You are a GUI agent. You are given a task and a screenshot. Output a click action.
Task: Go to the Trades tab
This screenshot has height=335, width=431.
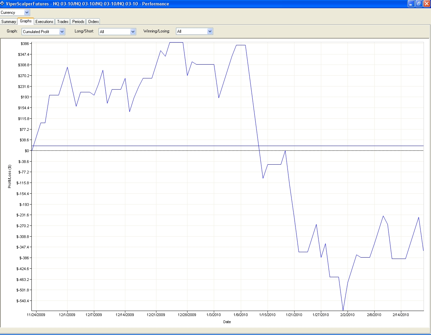(63, 22)
